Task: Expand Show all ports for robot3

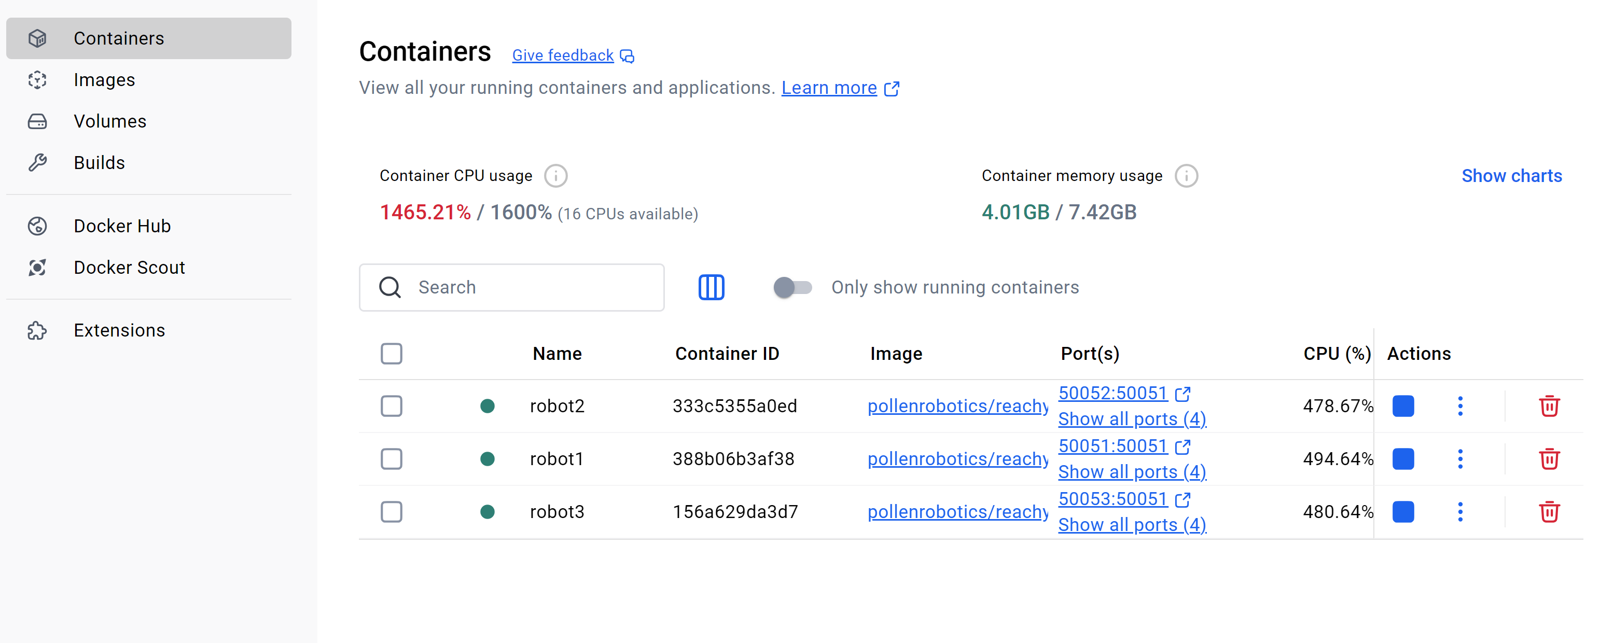Action: coord(1131,525)
